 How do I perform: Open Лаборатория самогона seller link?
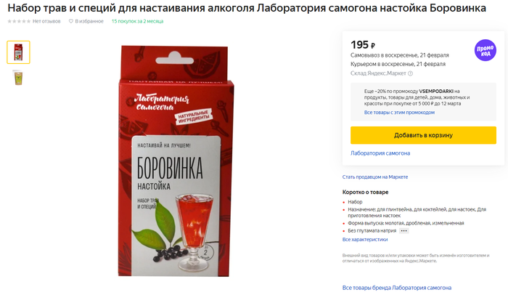[x=380, y=153]
